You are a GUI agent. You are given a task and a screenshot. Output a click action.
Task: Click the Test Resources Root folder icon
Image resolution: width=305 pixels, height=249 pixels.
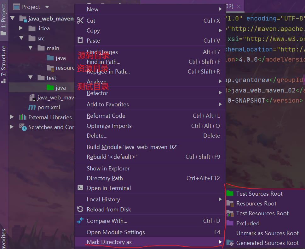pos(230,213)
